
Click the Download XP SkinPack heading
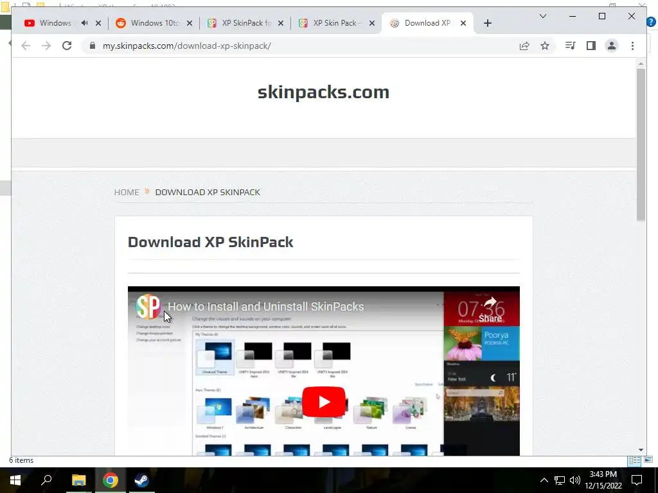click(210, 242)
